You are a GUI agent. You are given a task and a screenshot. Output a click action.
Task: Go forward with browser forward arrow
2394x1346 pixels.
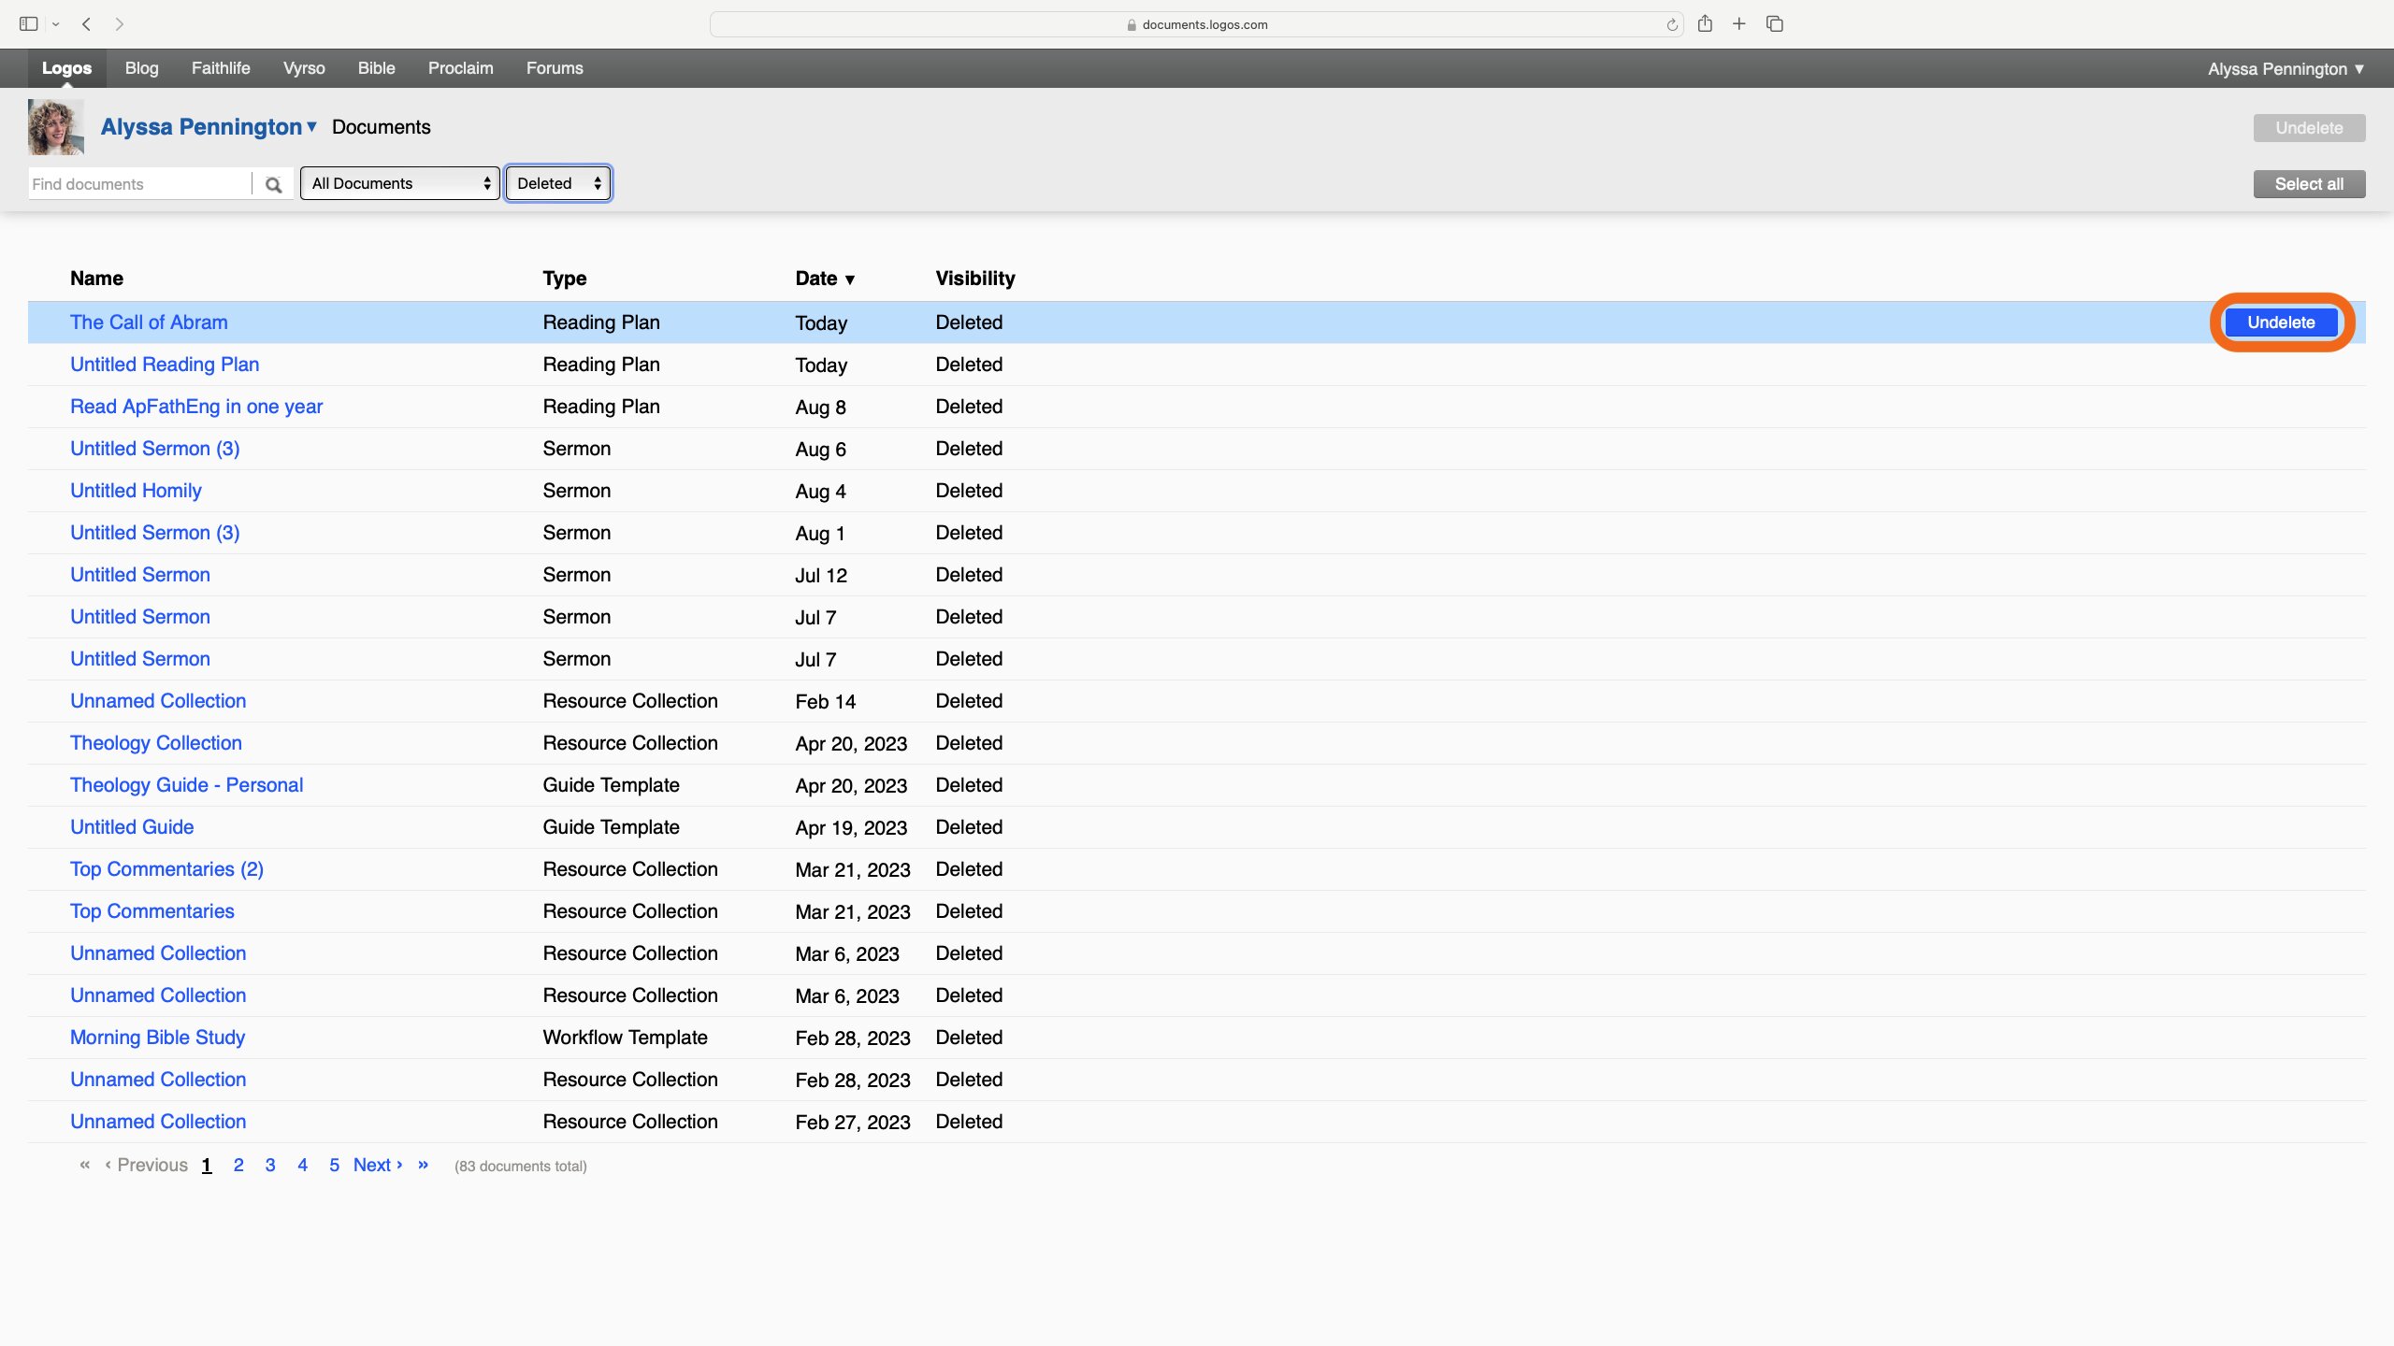click(120, 24)
